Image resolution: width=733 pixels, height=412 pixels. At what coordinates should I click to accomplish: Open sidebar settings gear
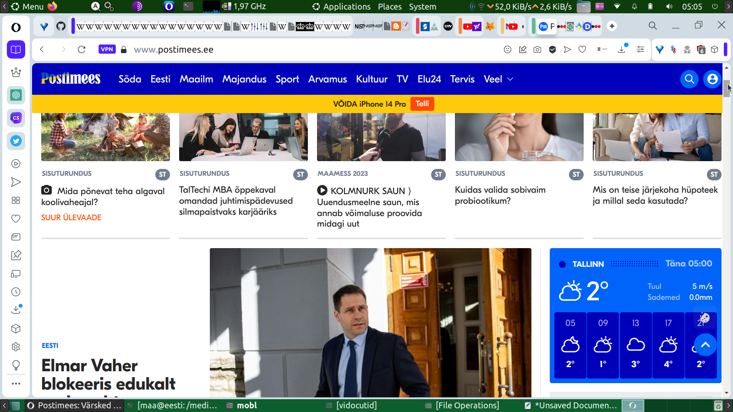pos(16,347)
